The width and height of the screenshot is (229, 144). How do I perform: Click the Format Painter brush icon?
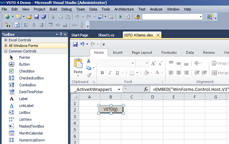tap(89, 75)
